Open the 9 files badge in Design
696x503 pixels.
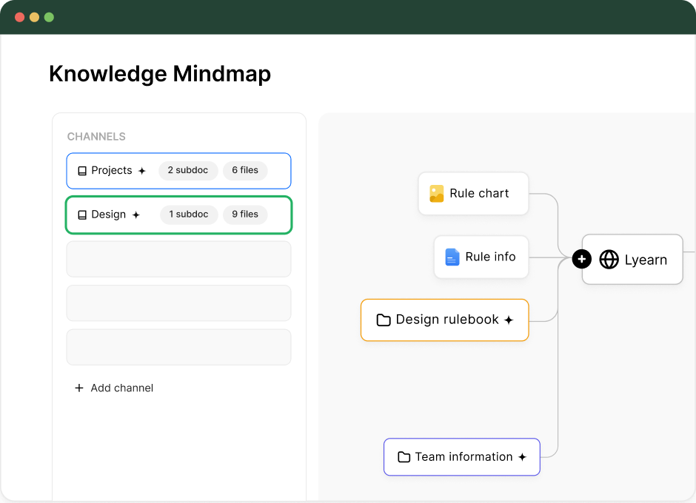[245, 215]
